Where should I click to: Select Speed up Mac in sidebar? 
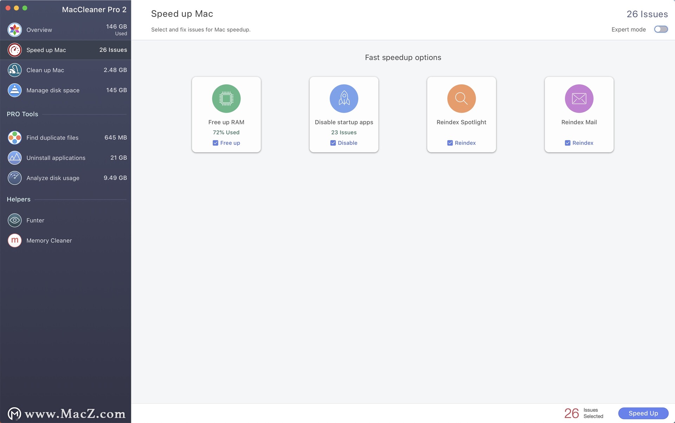pyautogui.click(x=65, y=50)
